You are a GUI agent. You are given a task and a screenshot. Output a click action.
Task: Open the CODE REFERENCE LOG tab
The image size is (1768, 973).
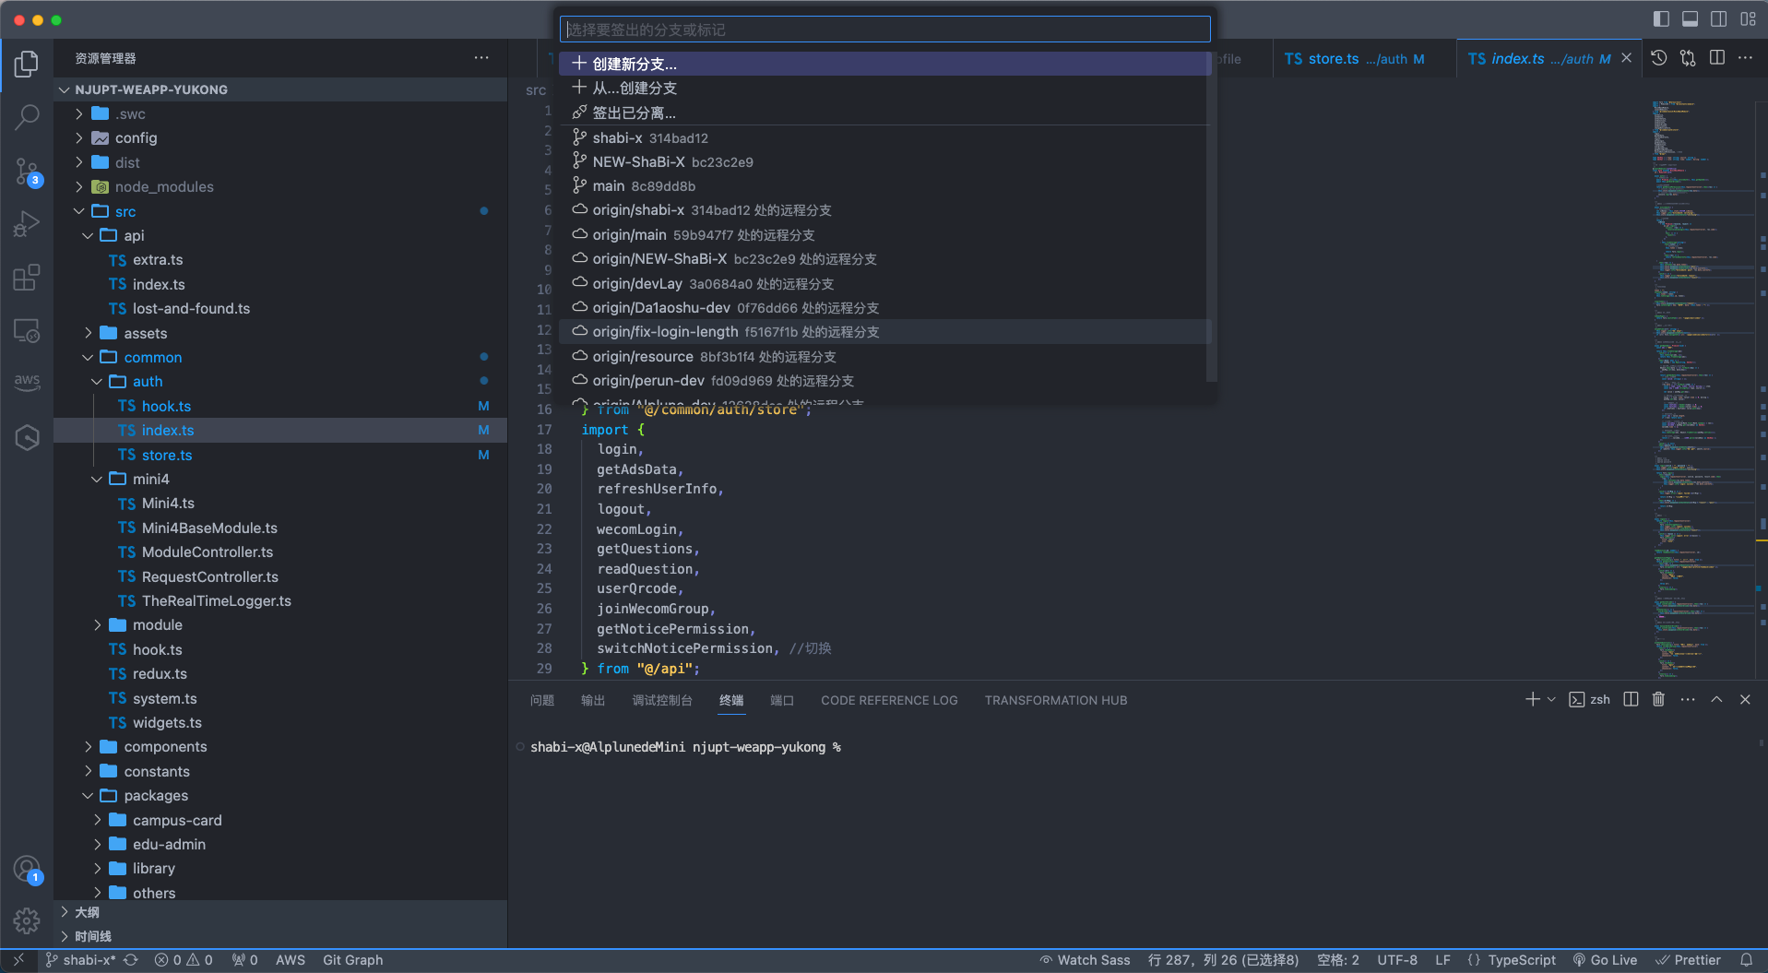pyautogui.click(x=889, y=700)
